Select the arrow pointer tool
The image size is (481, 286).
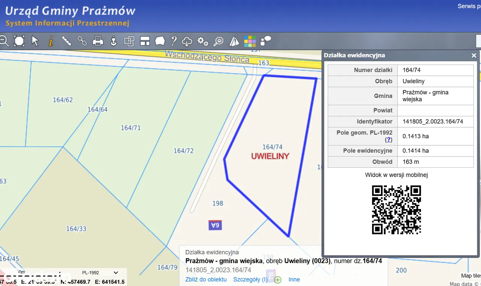point(35,41)
